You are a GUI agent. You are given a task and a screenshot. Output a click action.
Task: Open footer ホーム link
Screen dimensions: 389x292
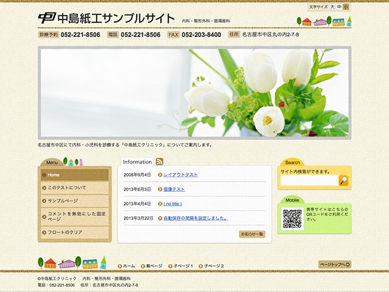[129, 266]
